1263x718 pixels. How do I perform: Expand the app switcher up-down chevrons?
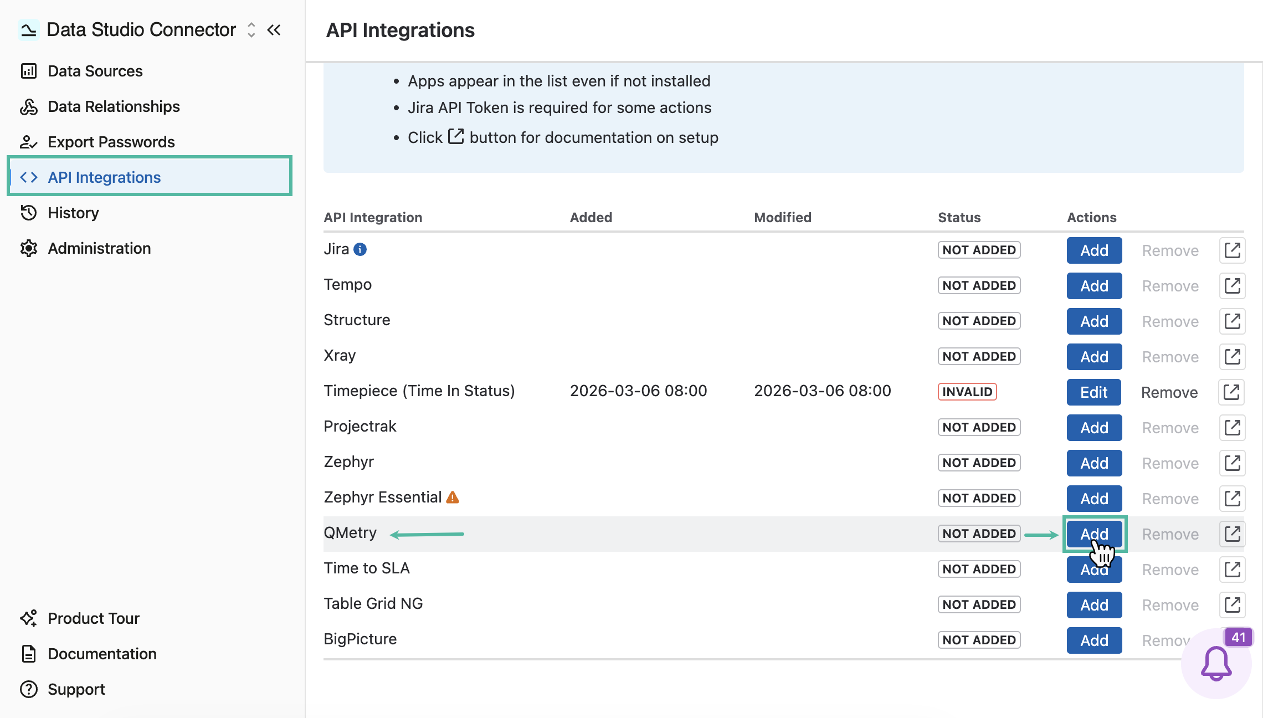[x=251, y=30]
